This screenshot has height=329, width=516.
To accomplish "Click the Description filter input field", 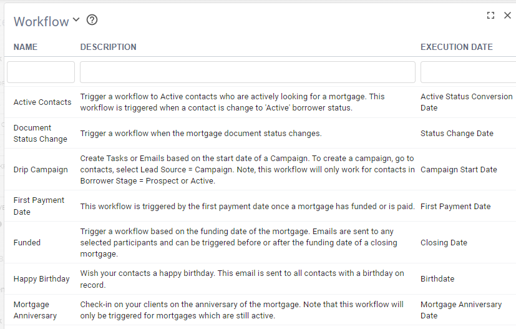I will 247,72.
